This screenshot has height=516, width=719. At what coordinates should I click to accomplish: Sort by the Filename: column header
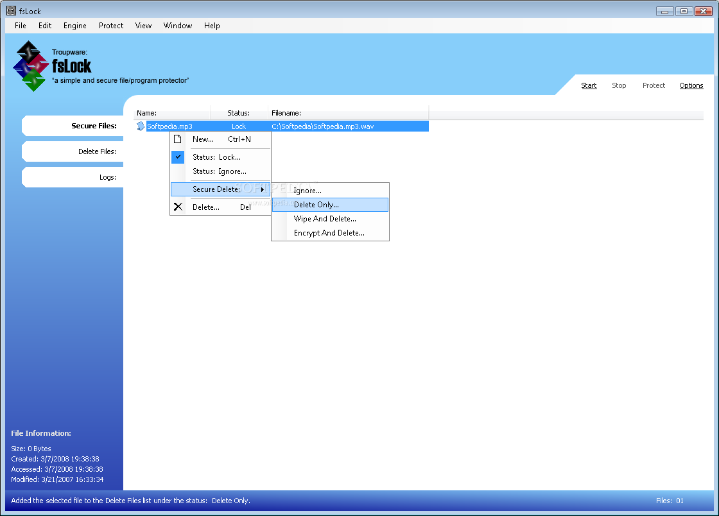(x=349, y=113)
